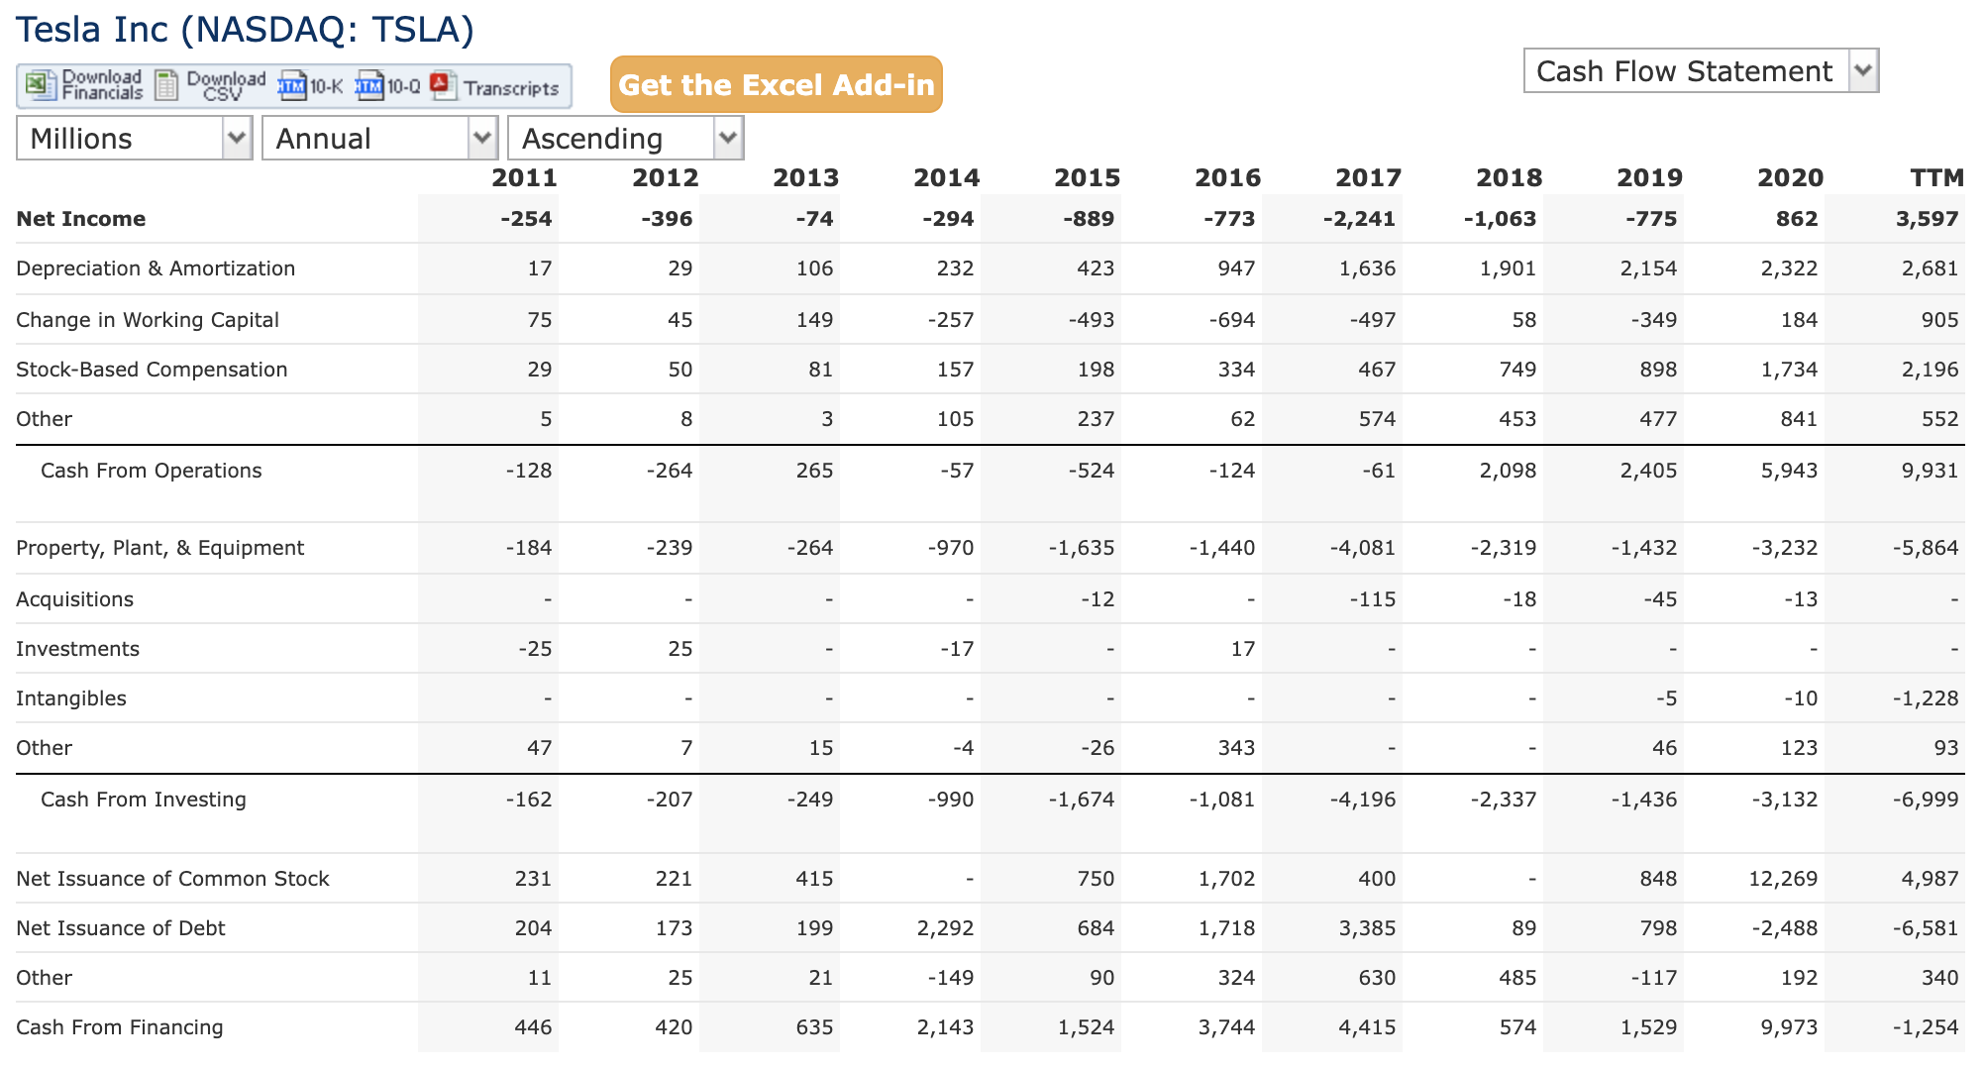Click the Download Financials label
This screenshot has width=1985, height=1070.
102,85
